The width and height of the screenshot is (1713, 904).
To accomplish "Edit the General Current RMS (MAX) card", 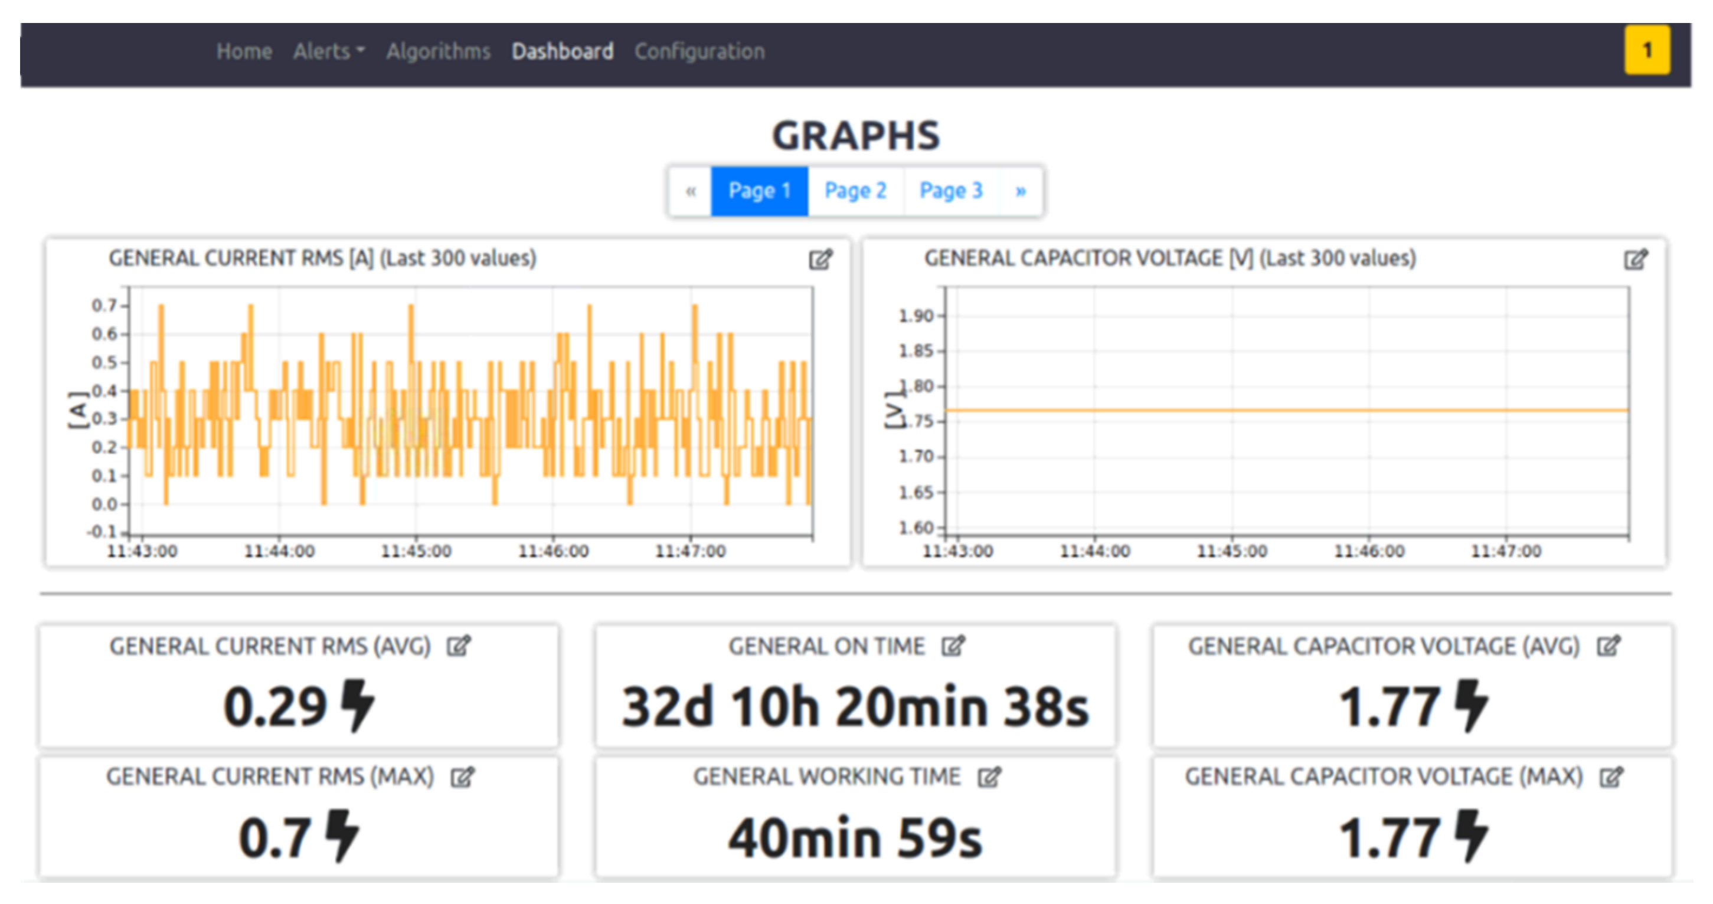I will pos(462,777).
